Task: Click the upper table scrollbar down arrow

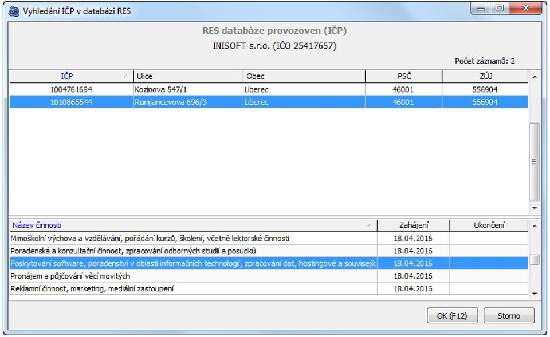Action: click(x=535, y=208)
